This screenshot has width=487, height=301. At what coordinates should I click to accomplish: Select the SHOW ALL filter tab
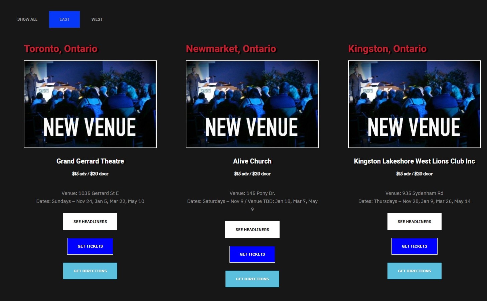point(27,19)
